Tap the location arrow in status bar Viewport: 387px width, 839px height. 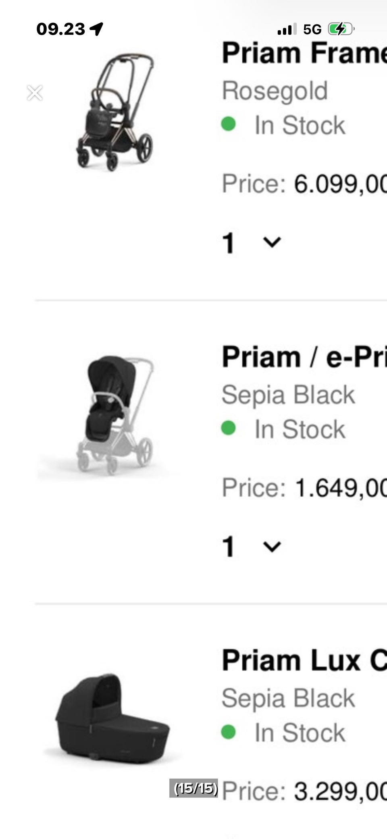[x=96, y=29]
